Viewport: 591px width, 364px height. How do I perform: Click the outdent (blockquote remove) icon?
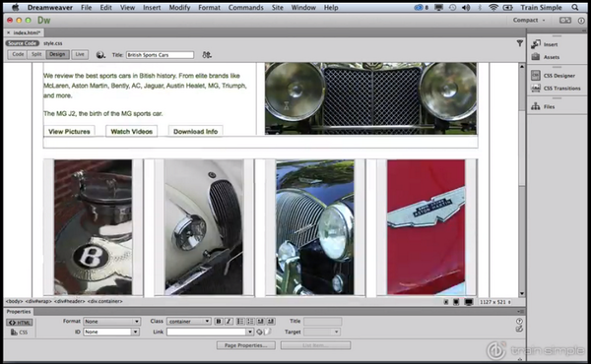pos(260,321)
